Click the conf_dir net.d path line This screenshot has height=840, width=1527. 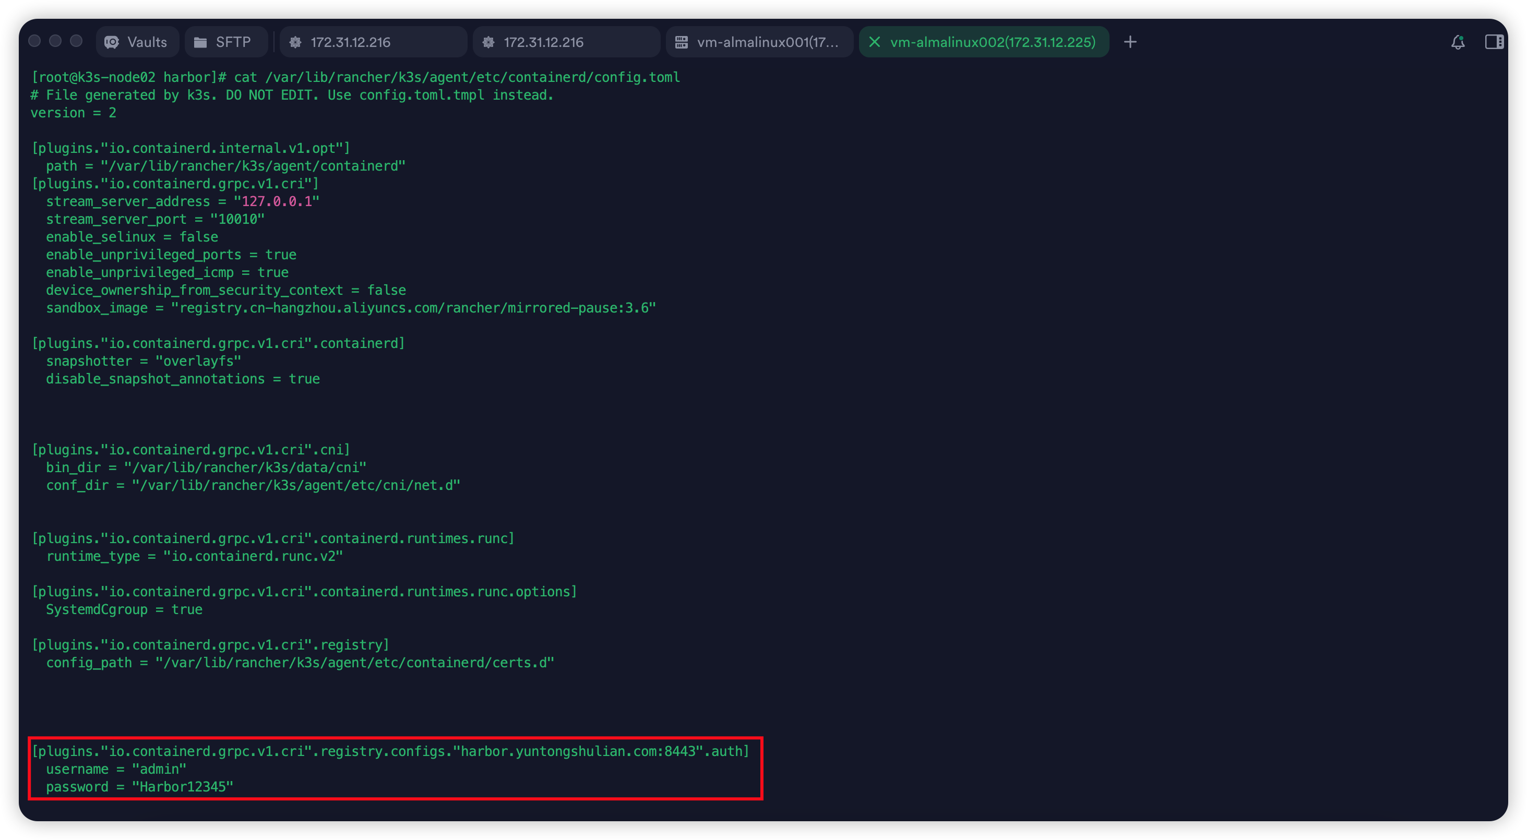[253, 486]
